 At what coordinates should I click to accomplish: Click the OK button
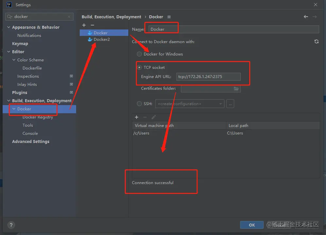(x=252, y=225)
